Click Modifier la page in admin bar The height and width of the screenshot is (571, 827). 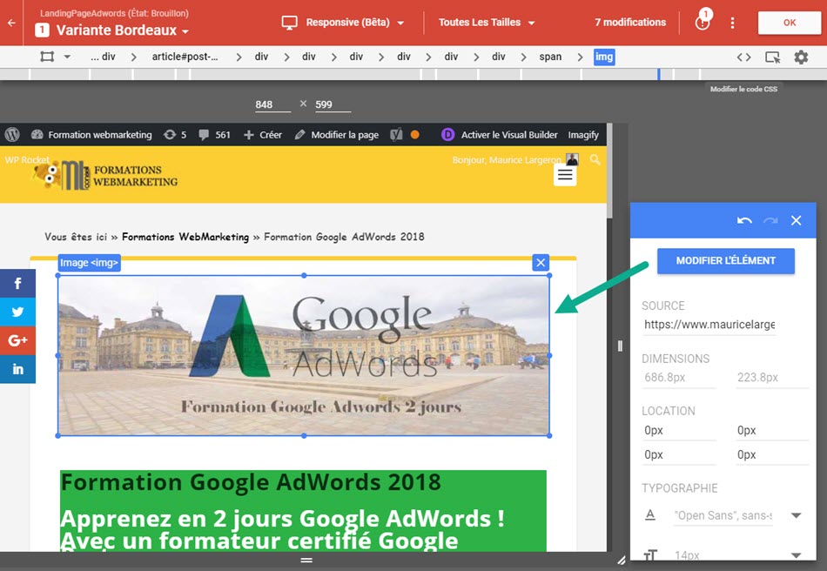pyautogui.click(x=337, y=134)
